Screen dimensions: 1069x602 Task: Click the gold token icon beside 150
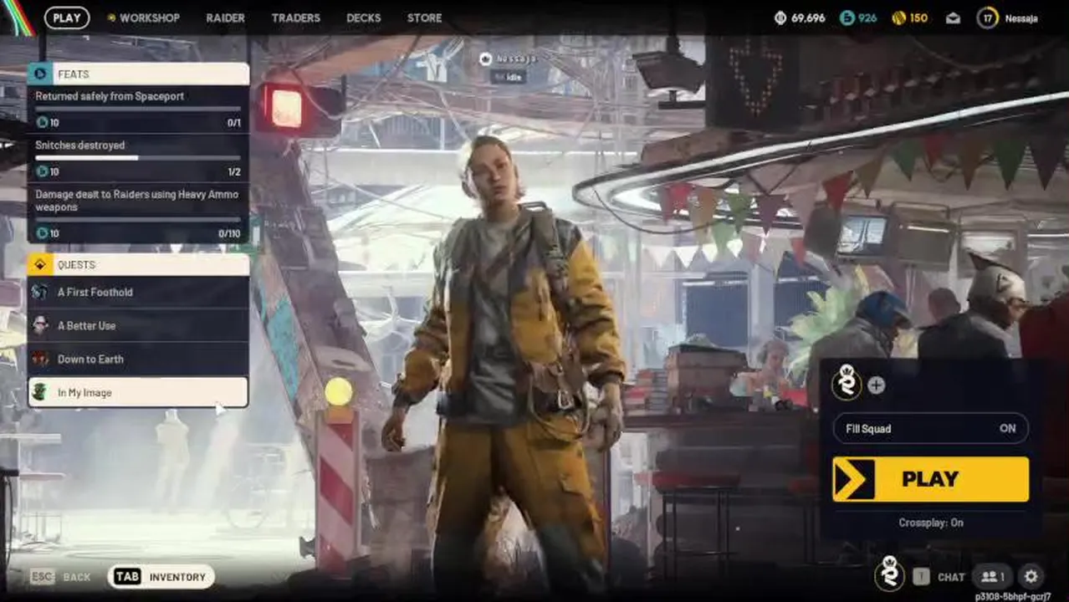[899, 18]
